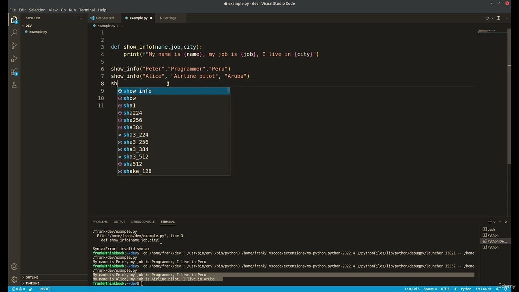
Task: Open the Help menu
Action: click(102, 10)
